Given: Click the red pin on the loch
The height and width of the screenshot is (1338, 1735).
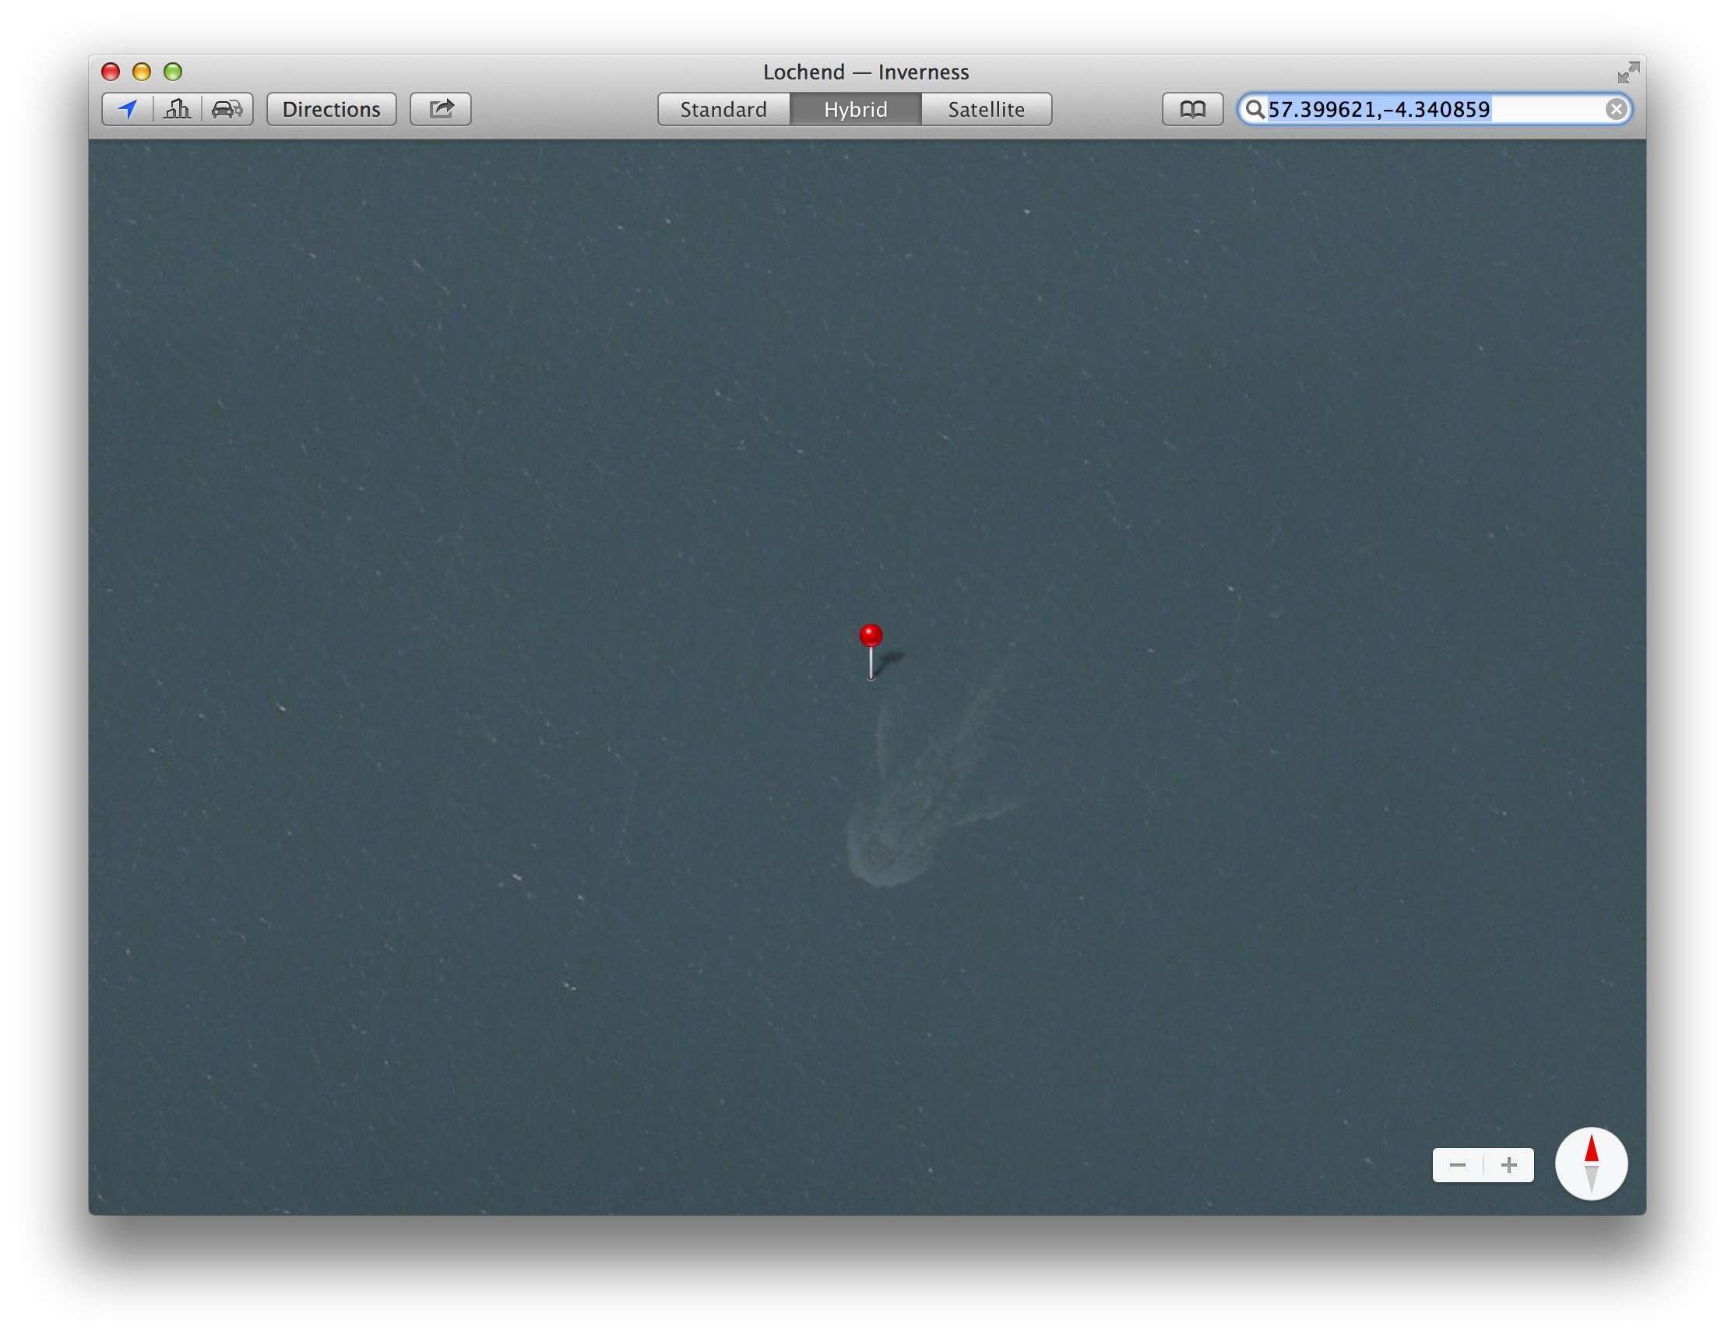Looking at the screenshot, I should point(871,636).
